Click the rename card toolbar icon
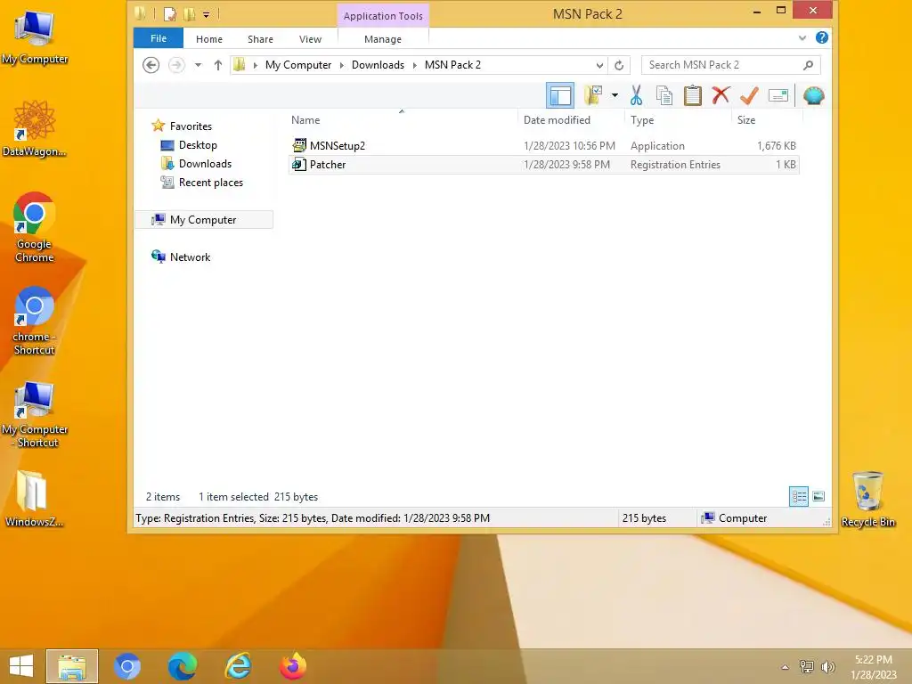Image resolution: width=912 pixels, height=684 pixels. [778, 95]
